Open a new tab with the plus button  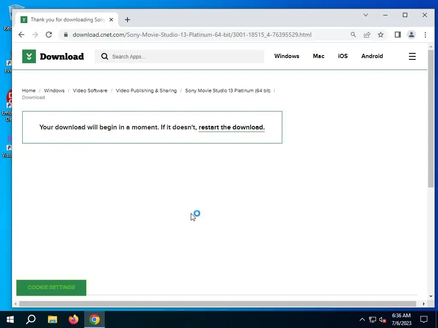(x=127, y=20)
